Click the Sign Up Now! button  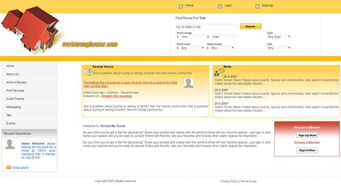[x=307, y=135]
